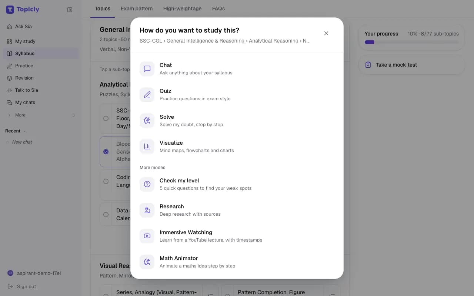Click Sign out link
The image size is (474, 296).
(22, 286)
